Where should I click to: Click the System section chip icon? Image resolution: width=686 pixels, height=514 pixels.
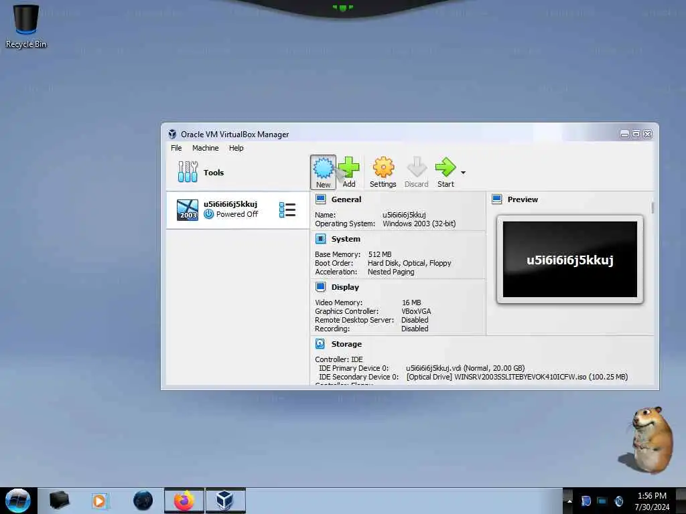(321, 239)
